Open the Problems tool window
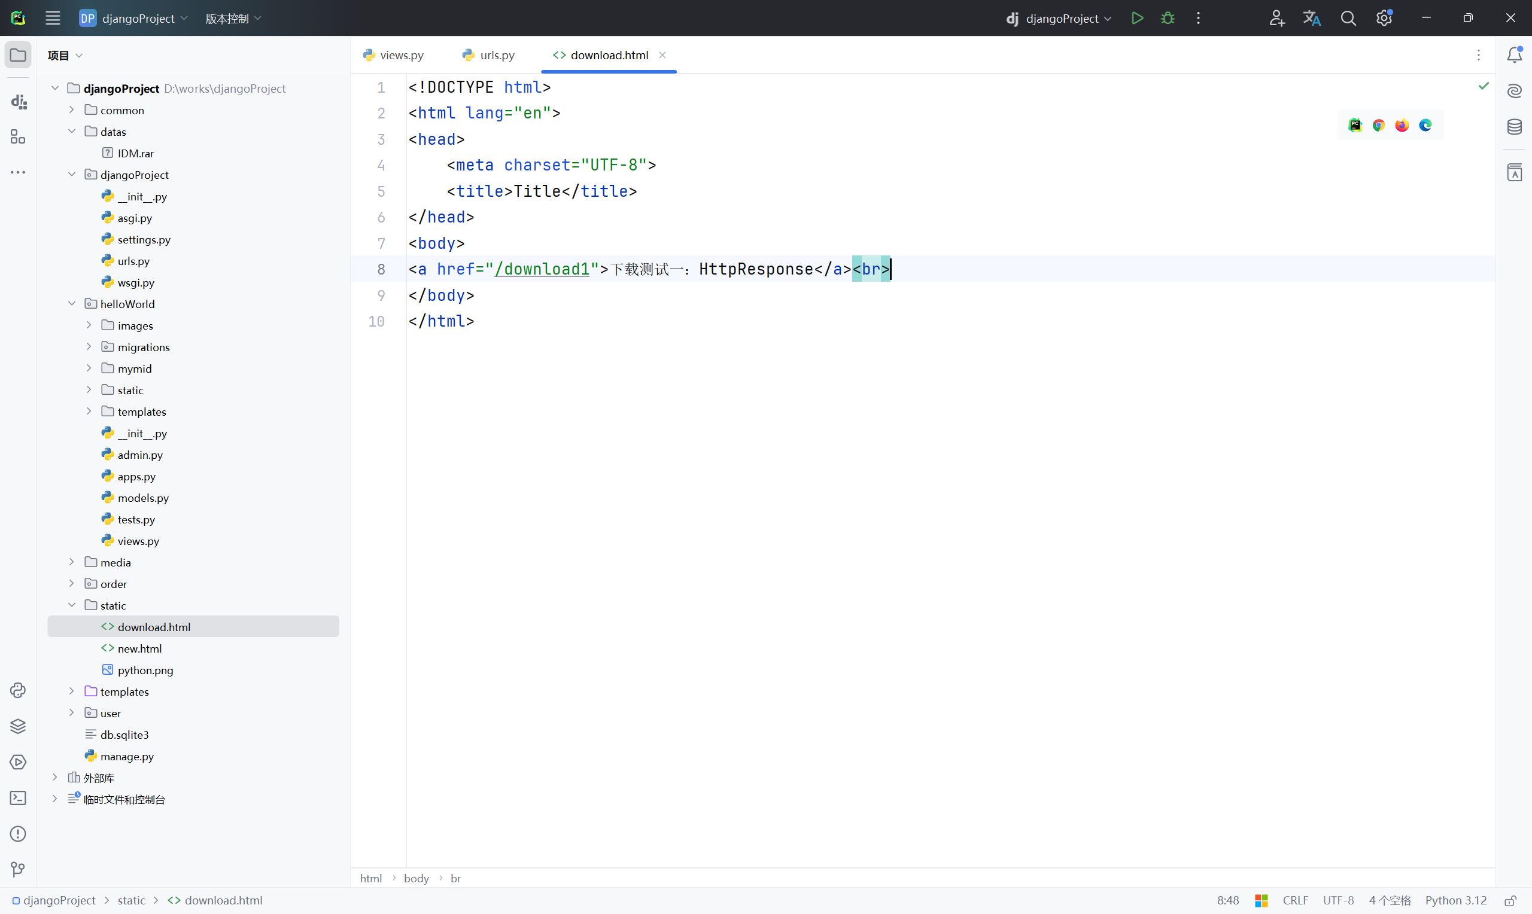 coord(18,834)
